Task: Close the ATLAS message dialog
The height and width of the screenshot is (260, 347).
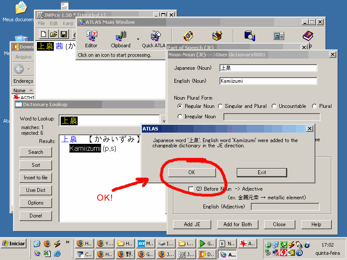Action: point(310,128)
